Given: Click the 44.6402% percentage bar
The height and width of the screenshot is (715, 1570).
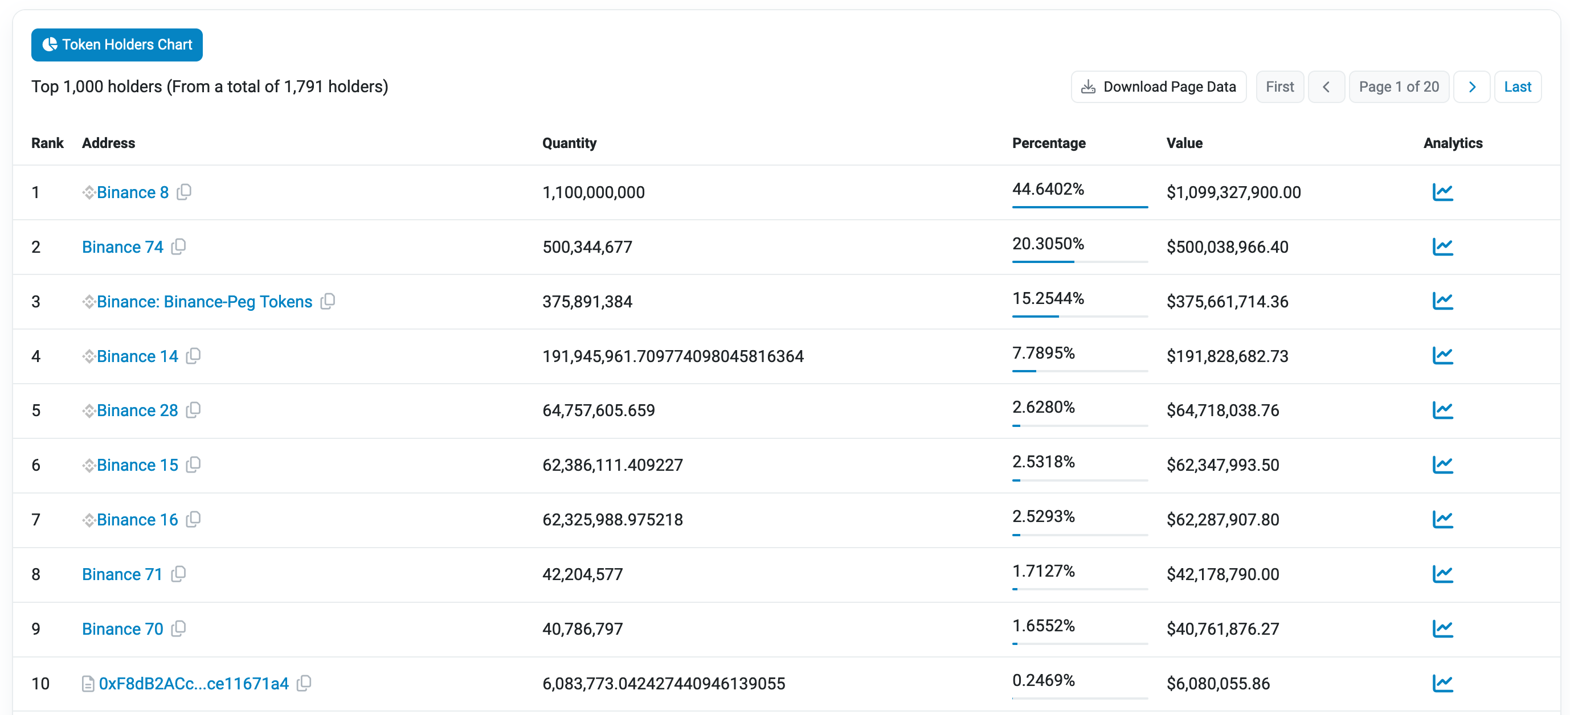Looking at the screenshot, I should pos(1080,207).
